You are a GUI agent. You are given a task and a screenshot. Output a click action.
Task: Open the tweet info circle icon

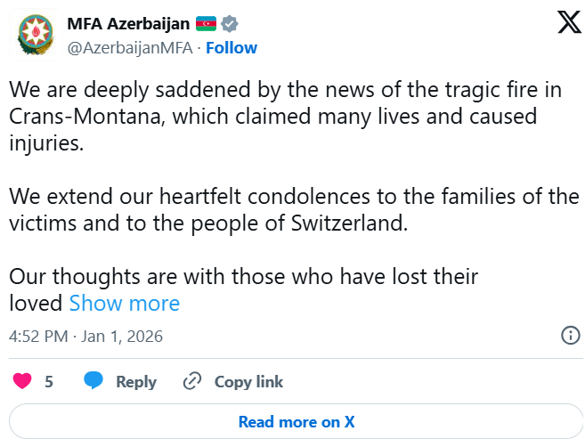(570, 336)
